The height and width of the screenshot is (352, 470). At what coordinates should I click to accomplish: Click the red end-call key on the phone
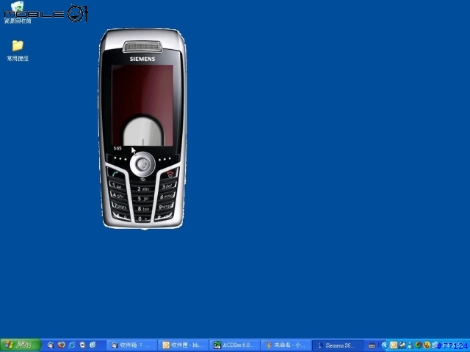click(170, 173)
